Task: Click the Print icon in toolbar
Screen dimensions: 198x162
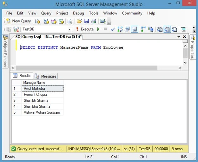Action: 94,21
